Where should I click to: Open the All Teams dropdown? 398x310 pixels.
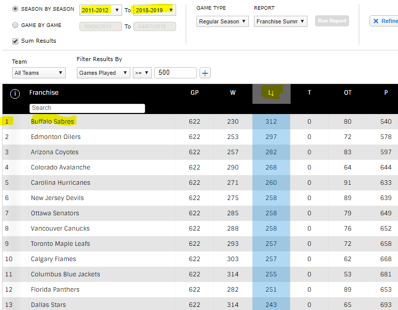coord(39,73)
